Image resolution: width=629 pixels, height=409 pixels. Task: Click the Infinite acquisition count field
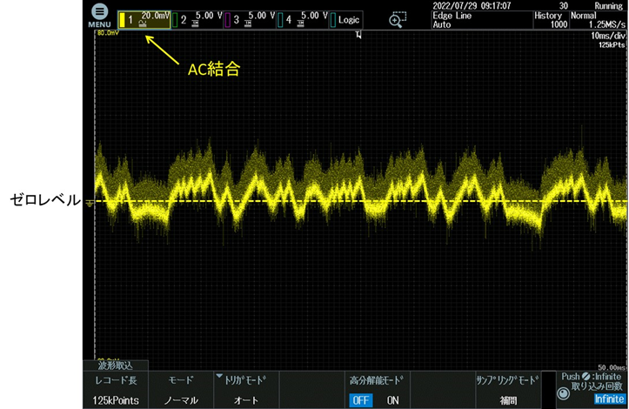[608, 399]
